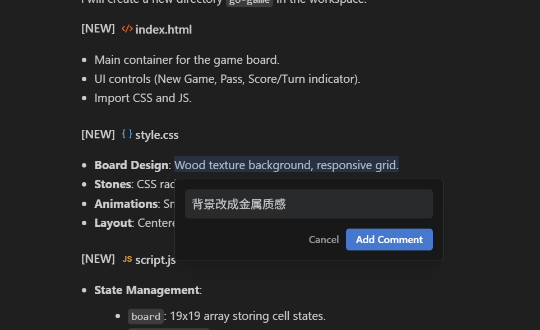Screen dimensions: 540x330
Task: Click the [NEW] tag before script.js
Action: coord(98,259)
